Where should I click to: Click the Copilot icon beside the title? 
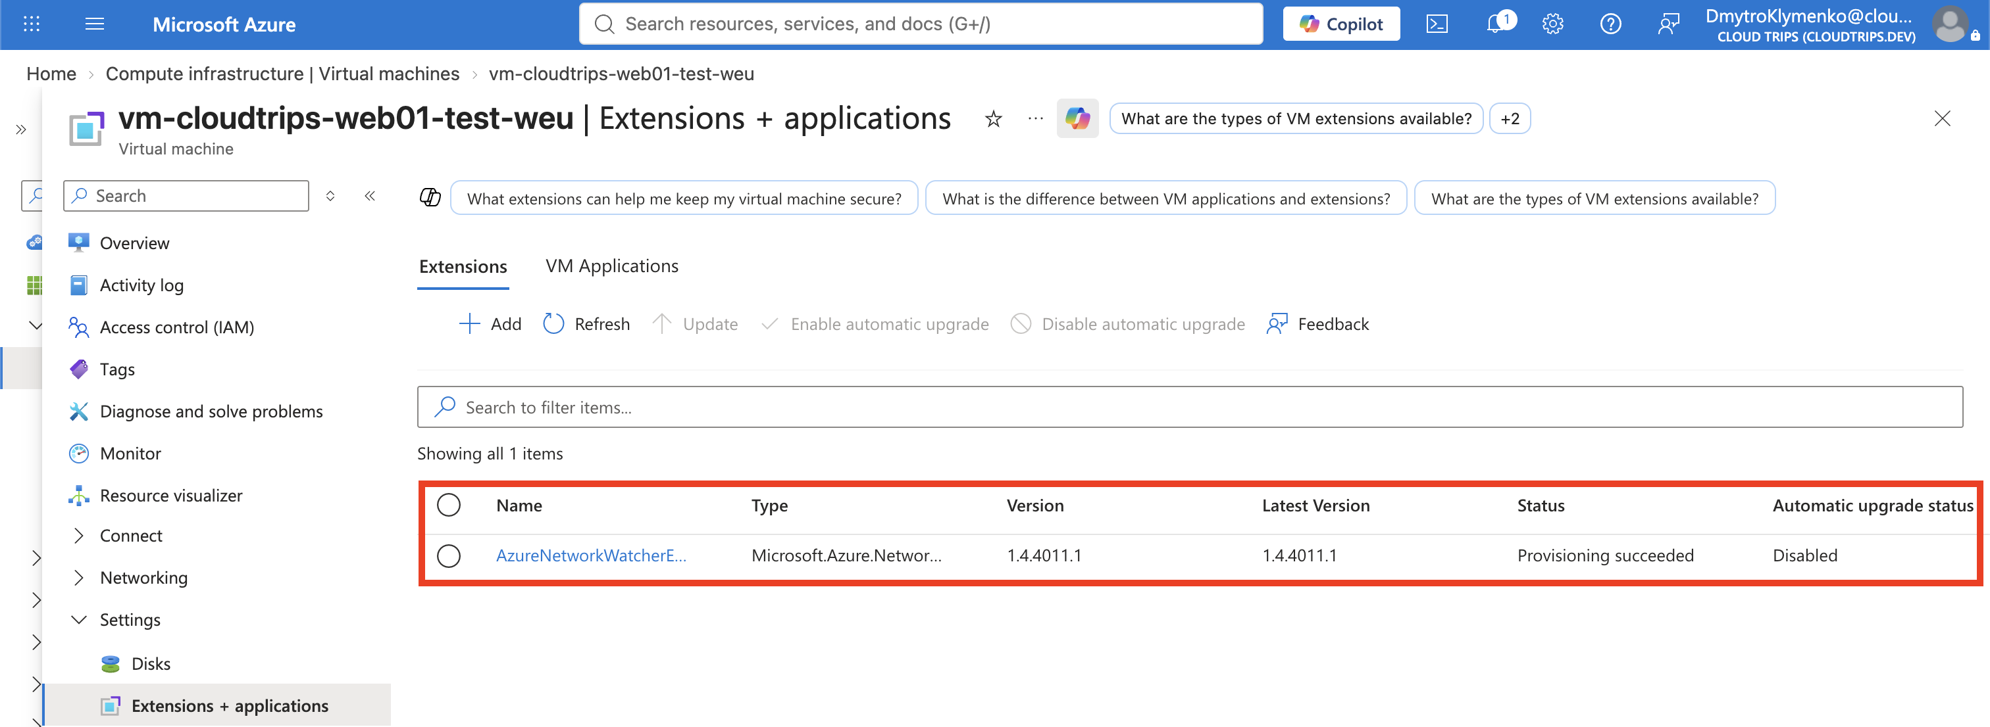tap(1077, 119)
